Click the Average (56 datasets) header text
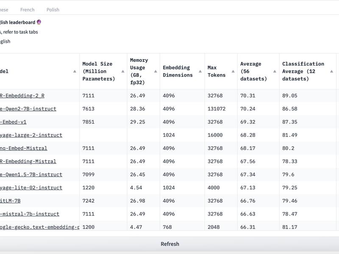This screenshot has width=339, height=254. tap(253, 71)
